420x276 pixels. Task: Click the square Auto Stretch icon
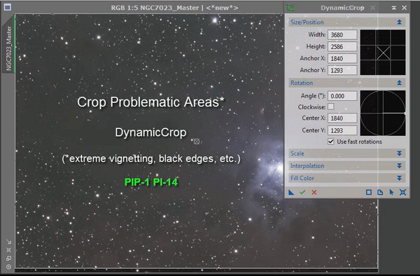369,192
